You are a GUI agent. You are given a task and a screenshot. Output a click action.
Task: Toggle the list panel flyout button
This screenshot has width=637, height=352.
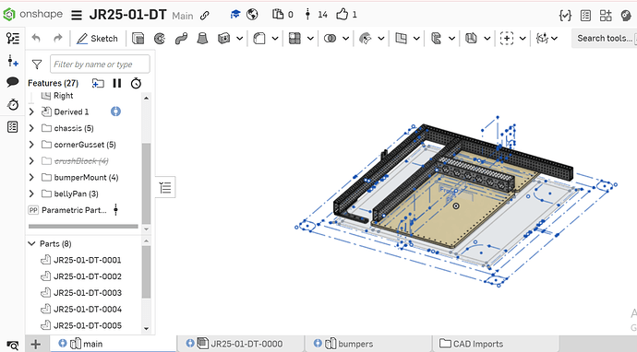pos(165,187)
